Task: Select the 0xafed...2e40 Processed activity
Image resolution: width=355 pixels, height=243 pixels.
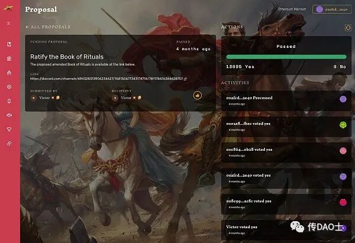Action: [x=286, y=101]
